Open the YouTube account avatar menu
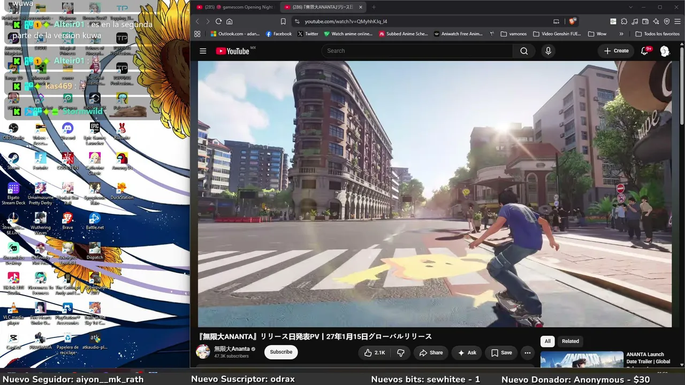Image resolution: width=685 pixels, height=385 pixels. pyautogui.click(x=665, y=51)
